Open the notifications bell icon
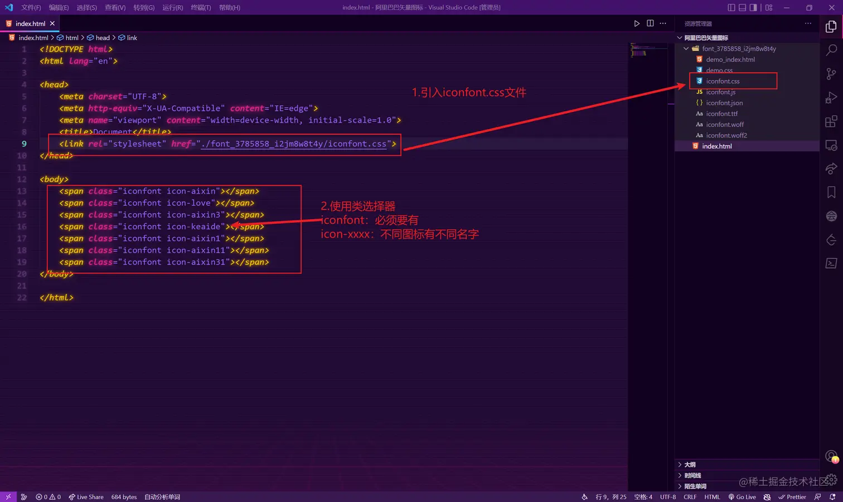The height and width of the screenshot is (502, 843). [x=832, y=497]
